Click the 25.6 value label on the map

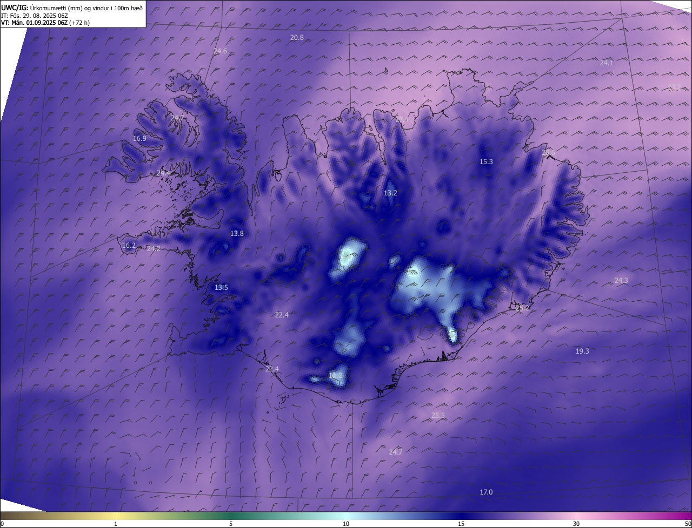pos(548,153)
